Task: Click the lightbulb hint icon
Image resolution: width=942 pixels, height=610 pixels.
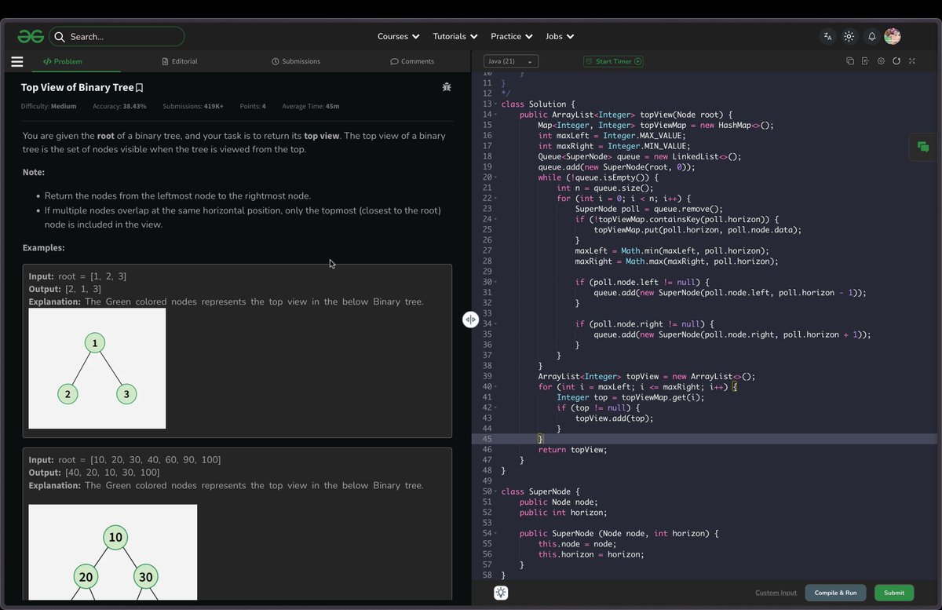Action: click(501, 593)
